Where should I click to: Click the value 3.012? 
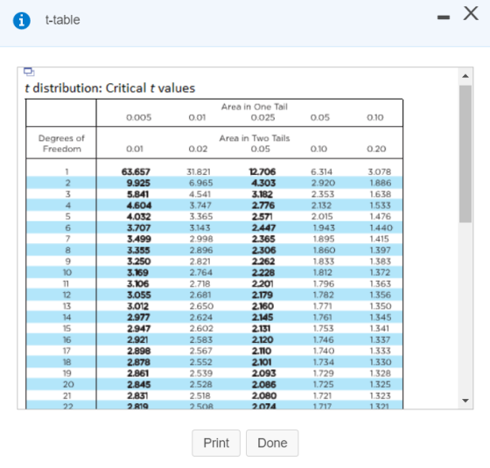coord(138,306)
